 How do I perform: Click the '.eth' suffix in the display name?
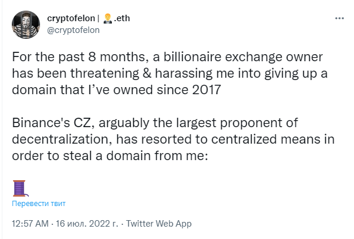tap(122, 18)
